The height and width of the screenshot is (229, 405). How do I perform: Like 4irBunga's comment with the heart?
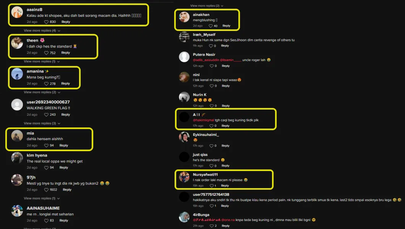212,226
